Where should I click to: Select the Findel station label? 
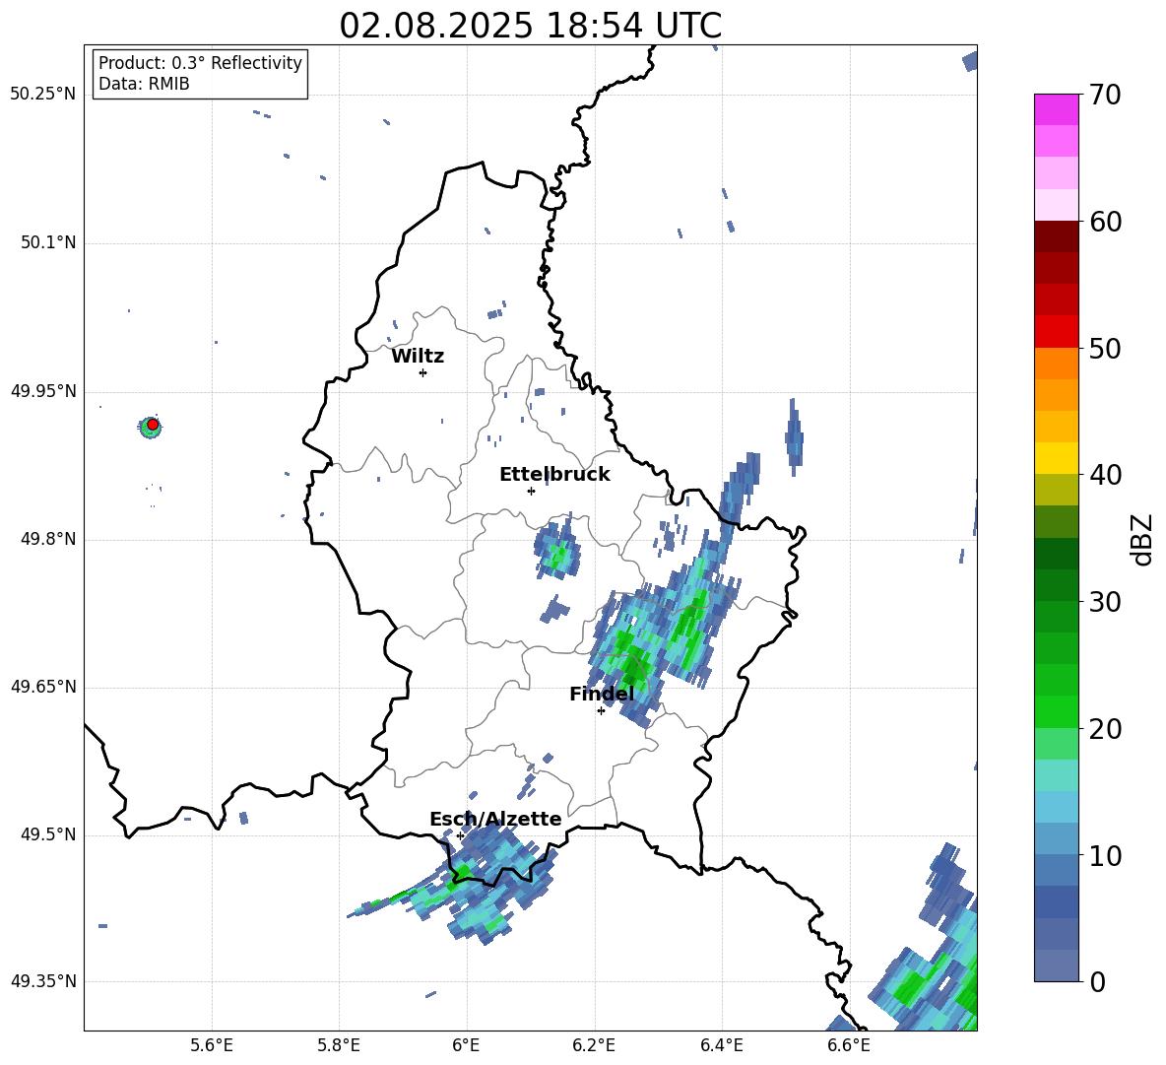(x=602, y=694)
